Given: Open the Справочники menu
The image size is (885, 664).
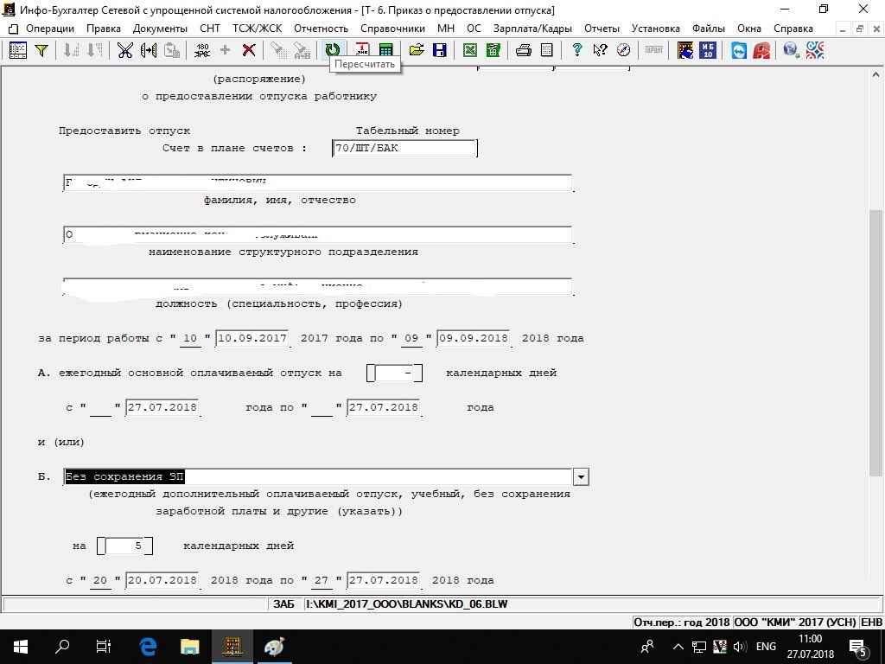Looking at the screenshot, I should point(394,29).
